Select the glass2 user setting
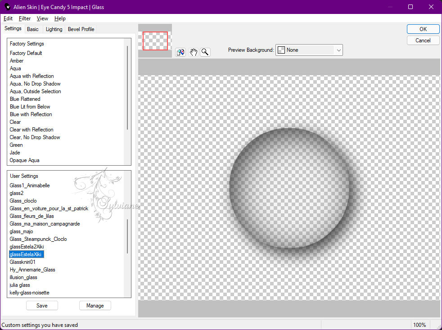Image resolution: width=442 pixels, height=330 pixels. 17,193
